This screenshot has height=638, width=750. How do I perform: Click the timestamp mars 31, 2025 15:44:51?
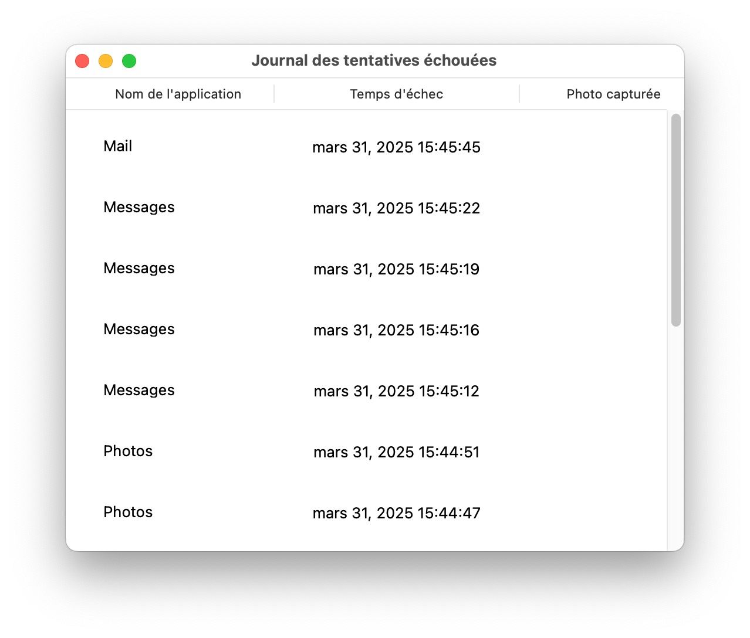(x=396, y=452)
